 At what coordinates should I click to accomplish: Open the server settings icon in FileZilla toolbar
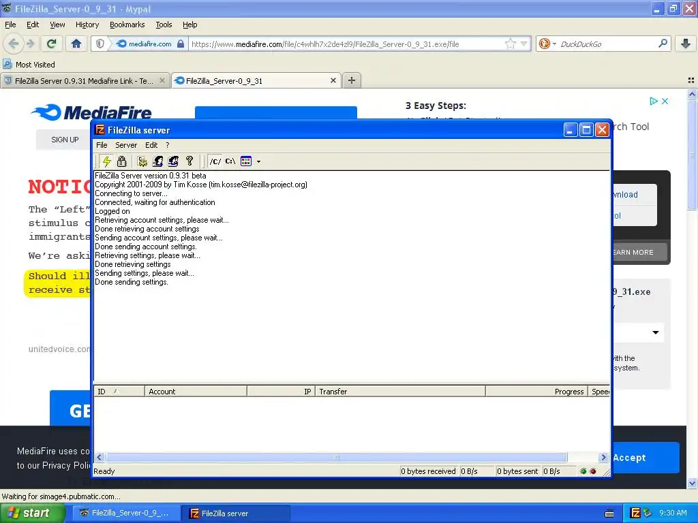point(142,161)
